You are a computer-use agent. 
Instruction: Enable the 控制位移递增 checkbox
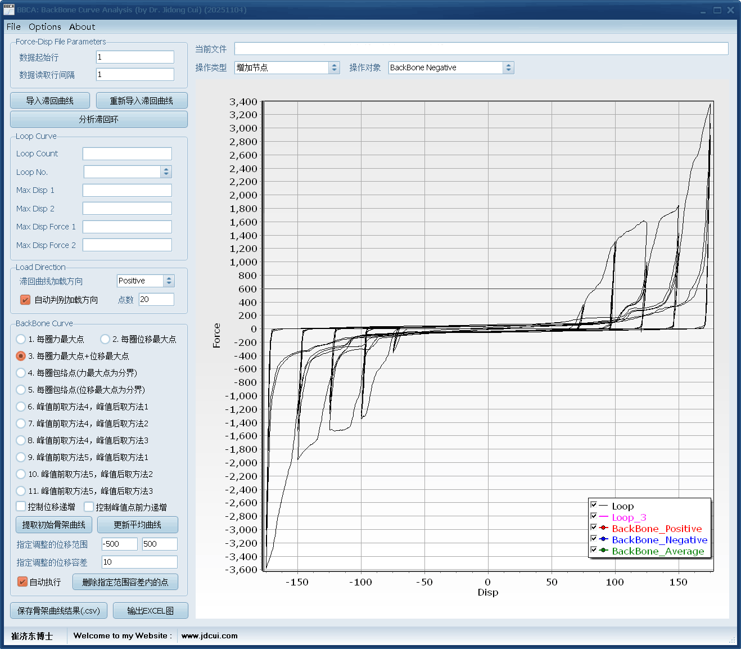21,507
